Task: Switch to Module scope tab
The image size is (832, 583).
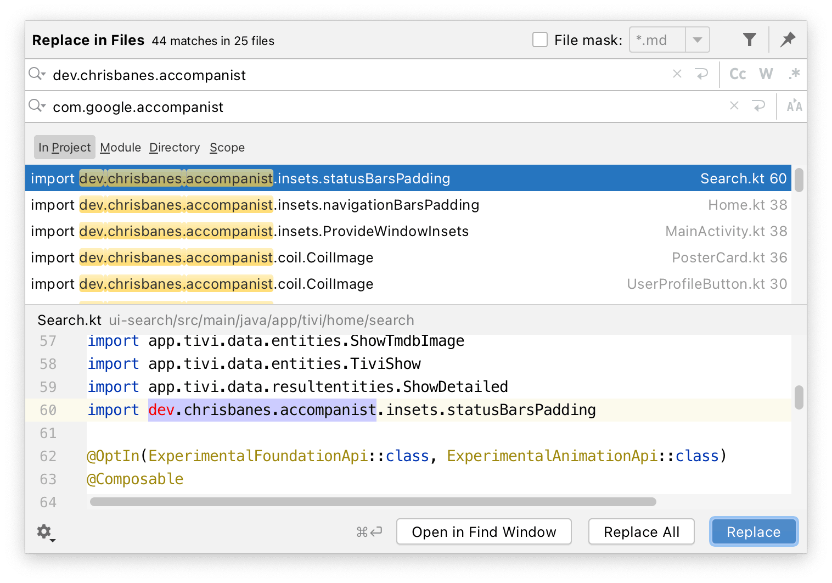Action: [x=120, y=148]
